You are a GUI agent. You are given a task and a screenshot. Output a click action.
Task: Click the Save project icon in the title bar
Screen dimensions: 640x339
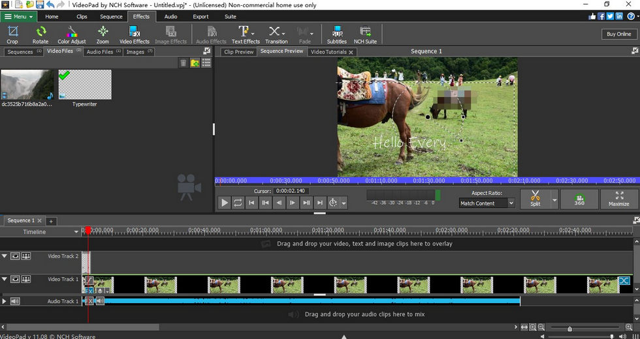(40, 5)
